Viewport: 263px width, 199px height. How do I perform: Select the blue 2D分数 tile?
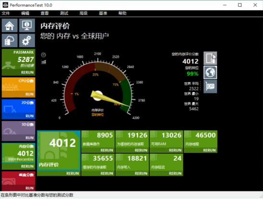pos(18,106)
